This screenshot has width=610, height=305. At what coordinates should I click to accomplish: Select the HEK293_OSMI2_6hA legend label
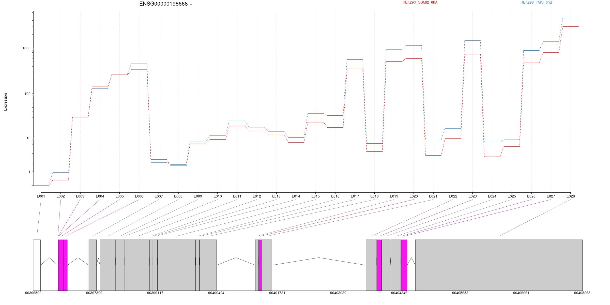point(420,2)
